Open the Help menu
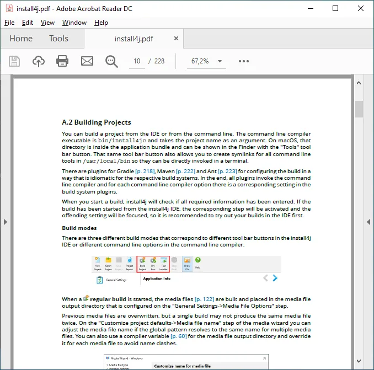This screenshot has height=370, width=374. (x=101, y=23)
